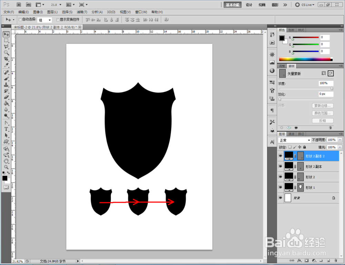
Task: Add layer style with fx icon
Action: pos(299,261)
